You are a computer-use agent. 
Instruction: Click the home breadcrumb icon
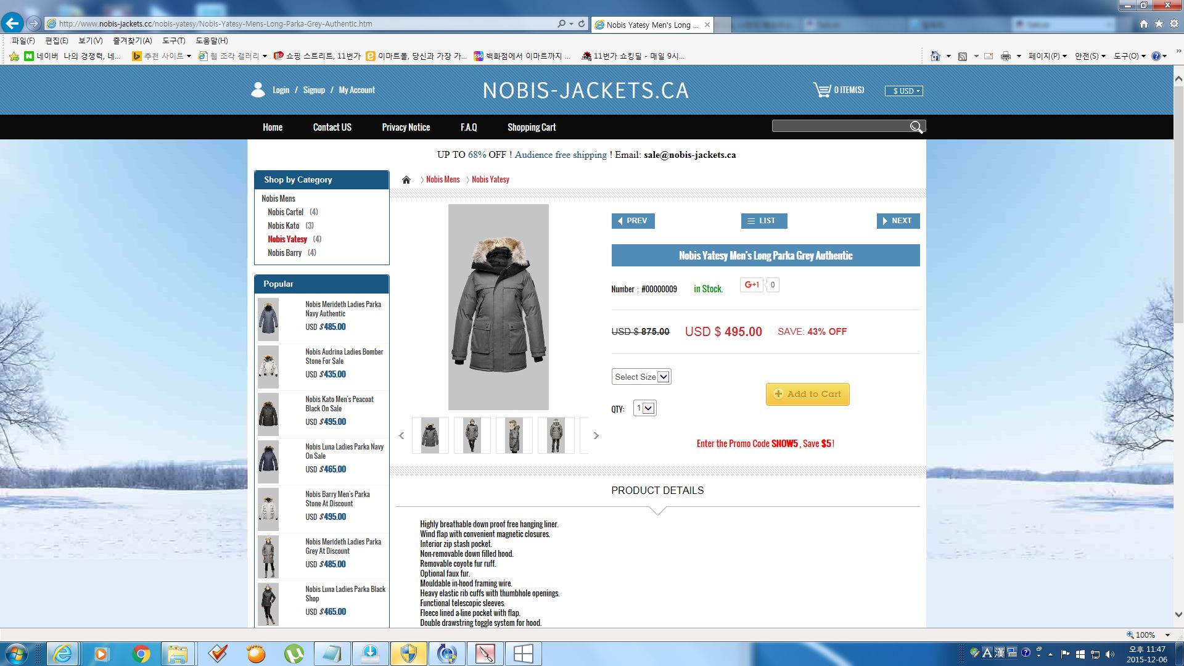[406, 180]
